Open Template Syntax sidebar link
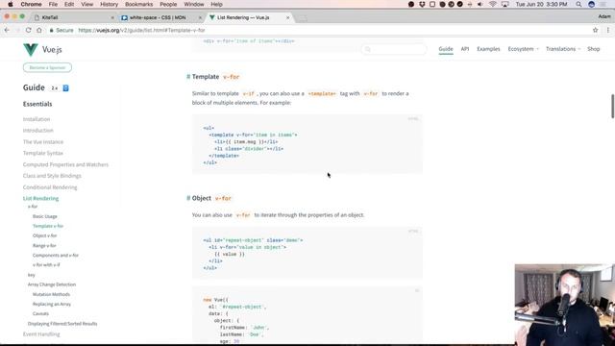The height and width of the screenshot is (346, 615). [x=42, y=154]
